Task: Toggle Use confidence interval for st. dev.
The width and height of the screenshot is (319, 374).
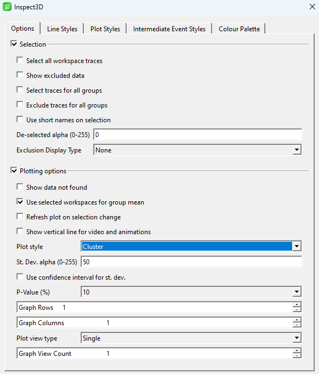Action: pyautogui.click(x=20, y=277)
